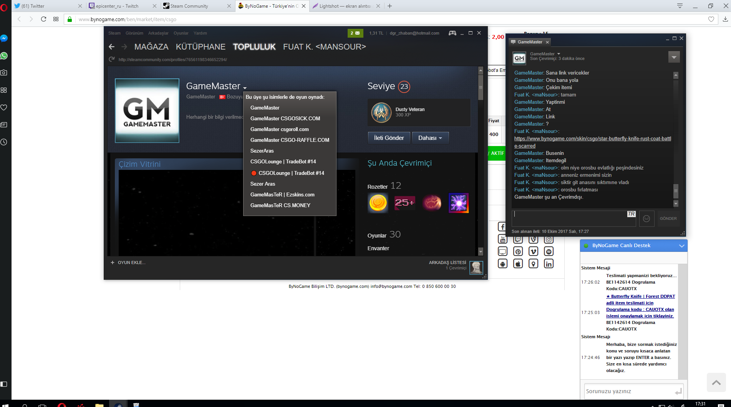Open Personal News in the Opera sidebar
The height and width of the screenshot is (407, 731).
tap(4, 125)
